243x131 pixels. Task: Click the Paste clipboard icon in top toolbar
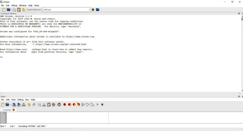tap(19, 10)
